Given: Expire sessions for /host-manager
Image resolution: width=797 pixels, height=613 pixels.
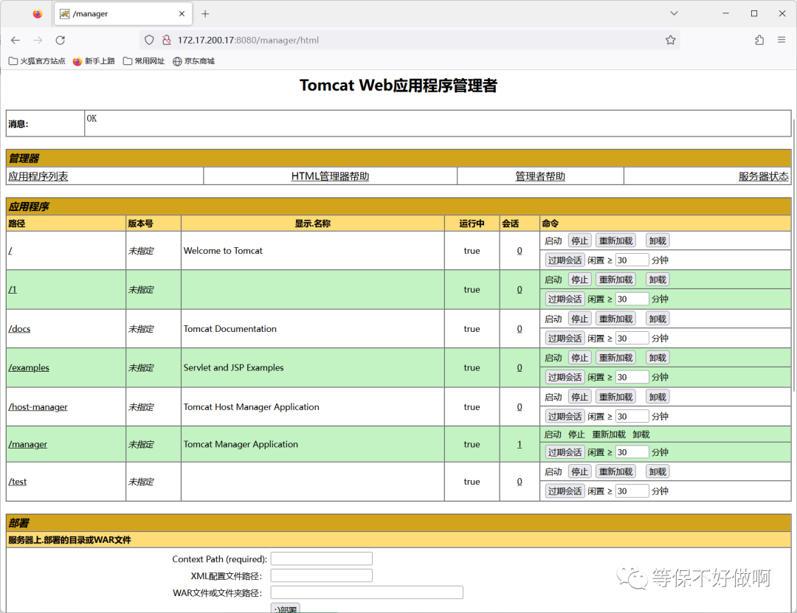Looking at the screenshot, I should [565, 416].
